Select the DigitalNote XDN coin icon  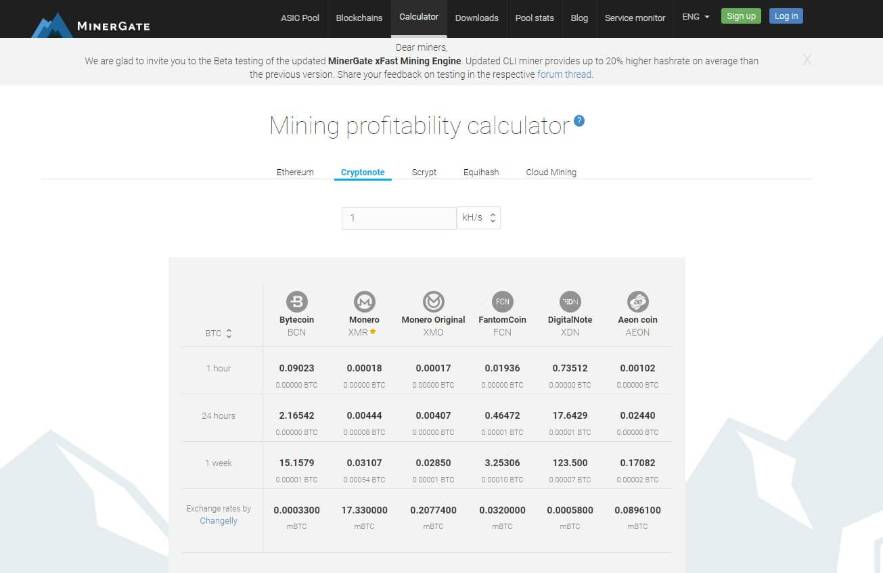click(570, 302)
